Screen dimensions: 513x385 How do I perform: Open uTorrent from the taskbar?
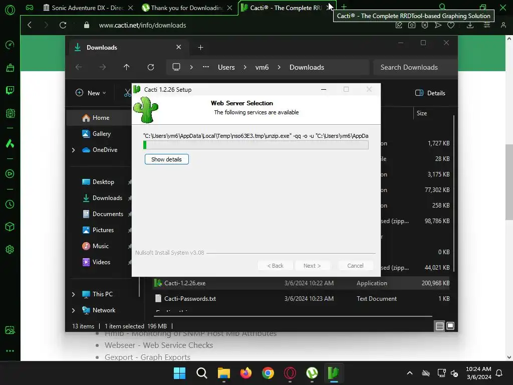click(312, 373)
